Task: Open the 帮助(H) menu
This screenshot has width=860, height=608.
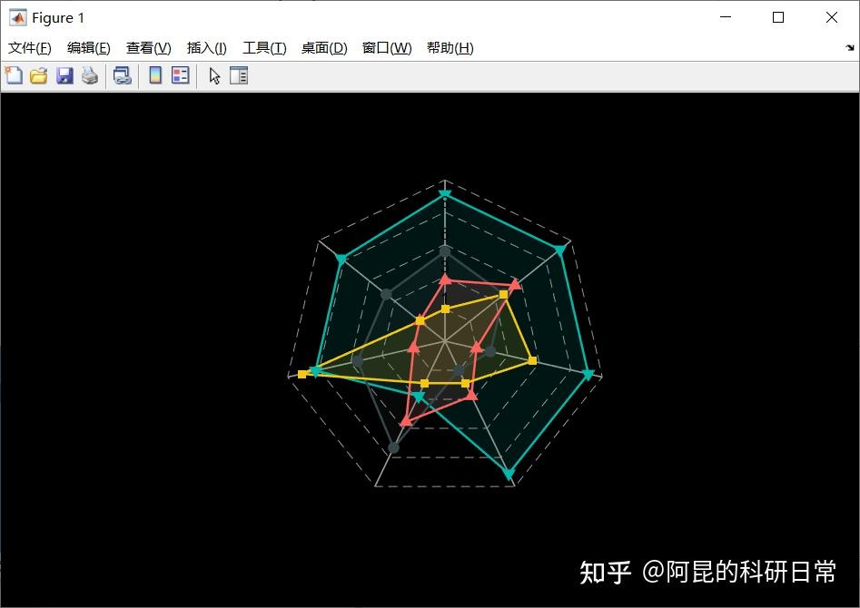Action: 450,48
